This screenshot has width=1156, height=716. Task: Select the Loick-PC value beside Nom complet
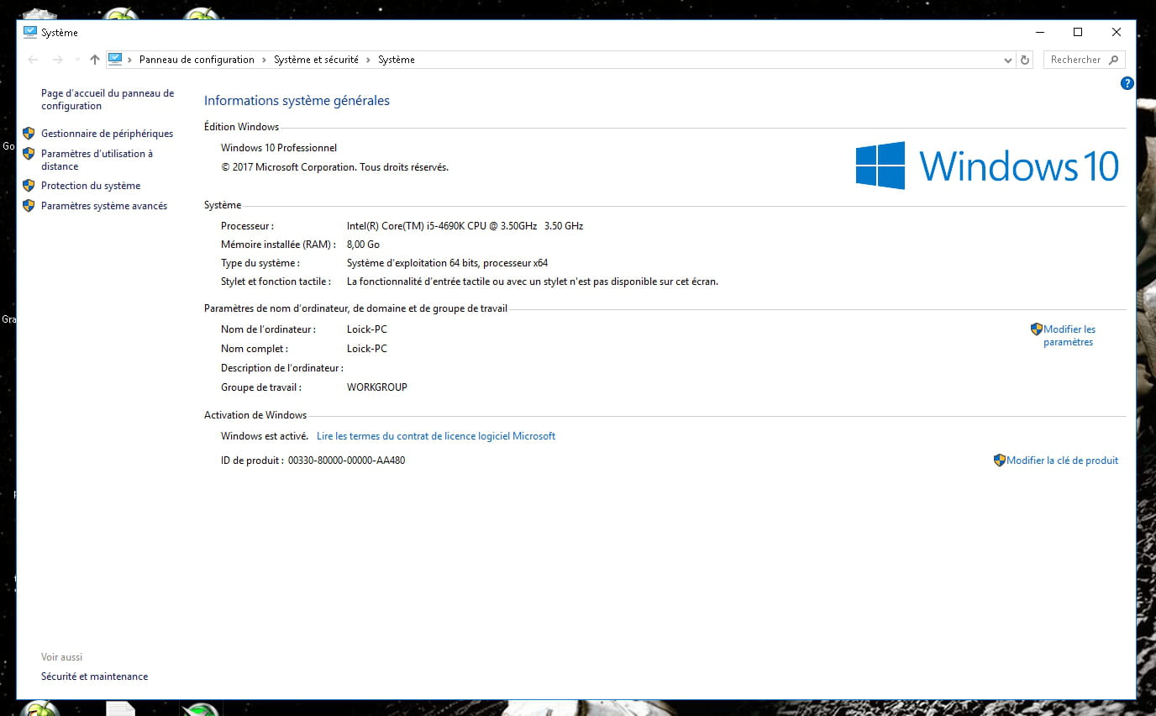click(367, 349)
